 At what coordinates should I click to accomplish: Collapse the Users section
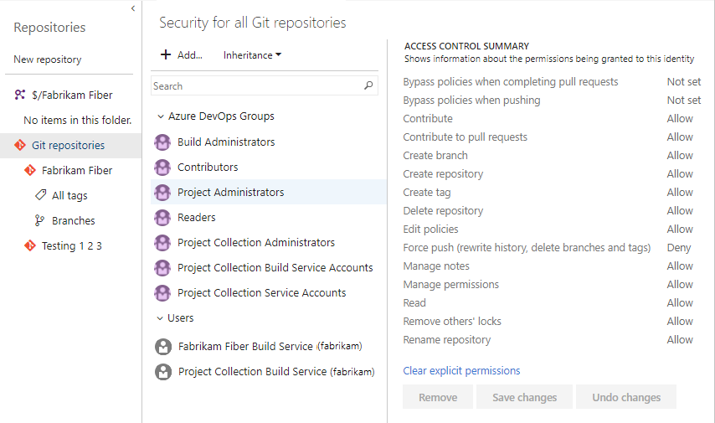point(160,317)
